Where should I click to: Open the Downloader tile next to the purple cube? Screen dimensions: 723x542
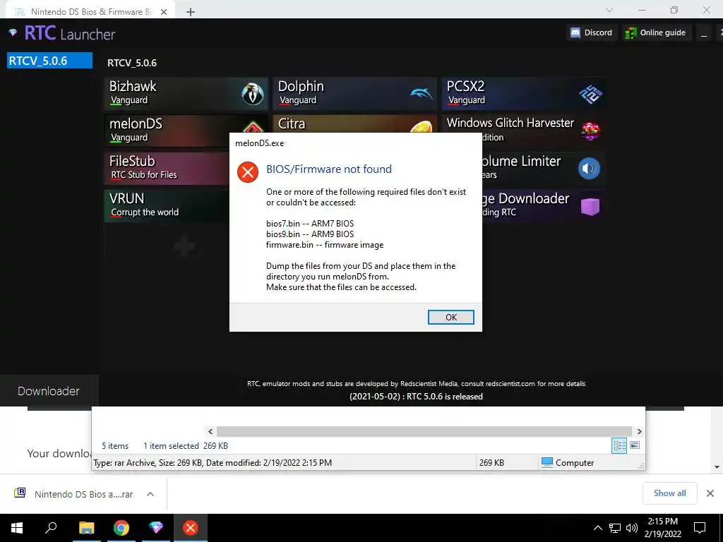[544, 205]
